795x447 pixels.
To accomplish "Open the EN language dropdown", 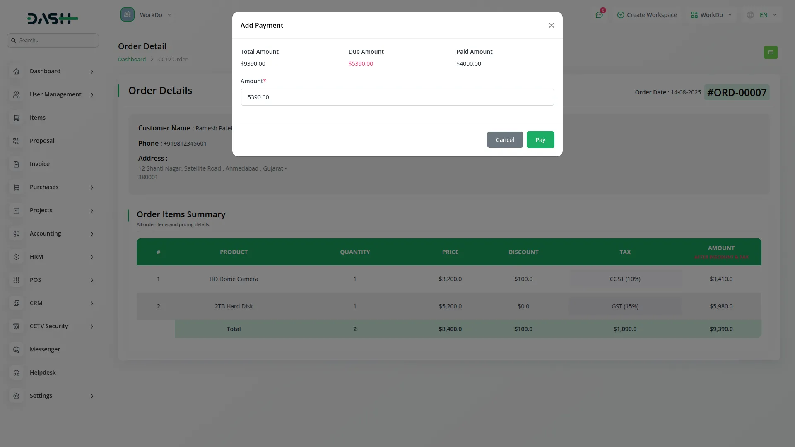I will pos(764,15).
